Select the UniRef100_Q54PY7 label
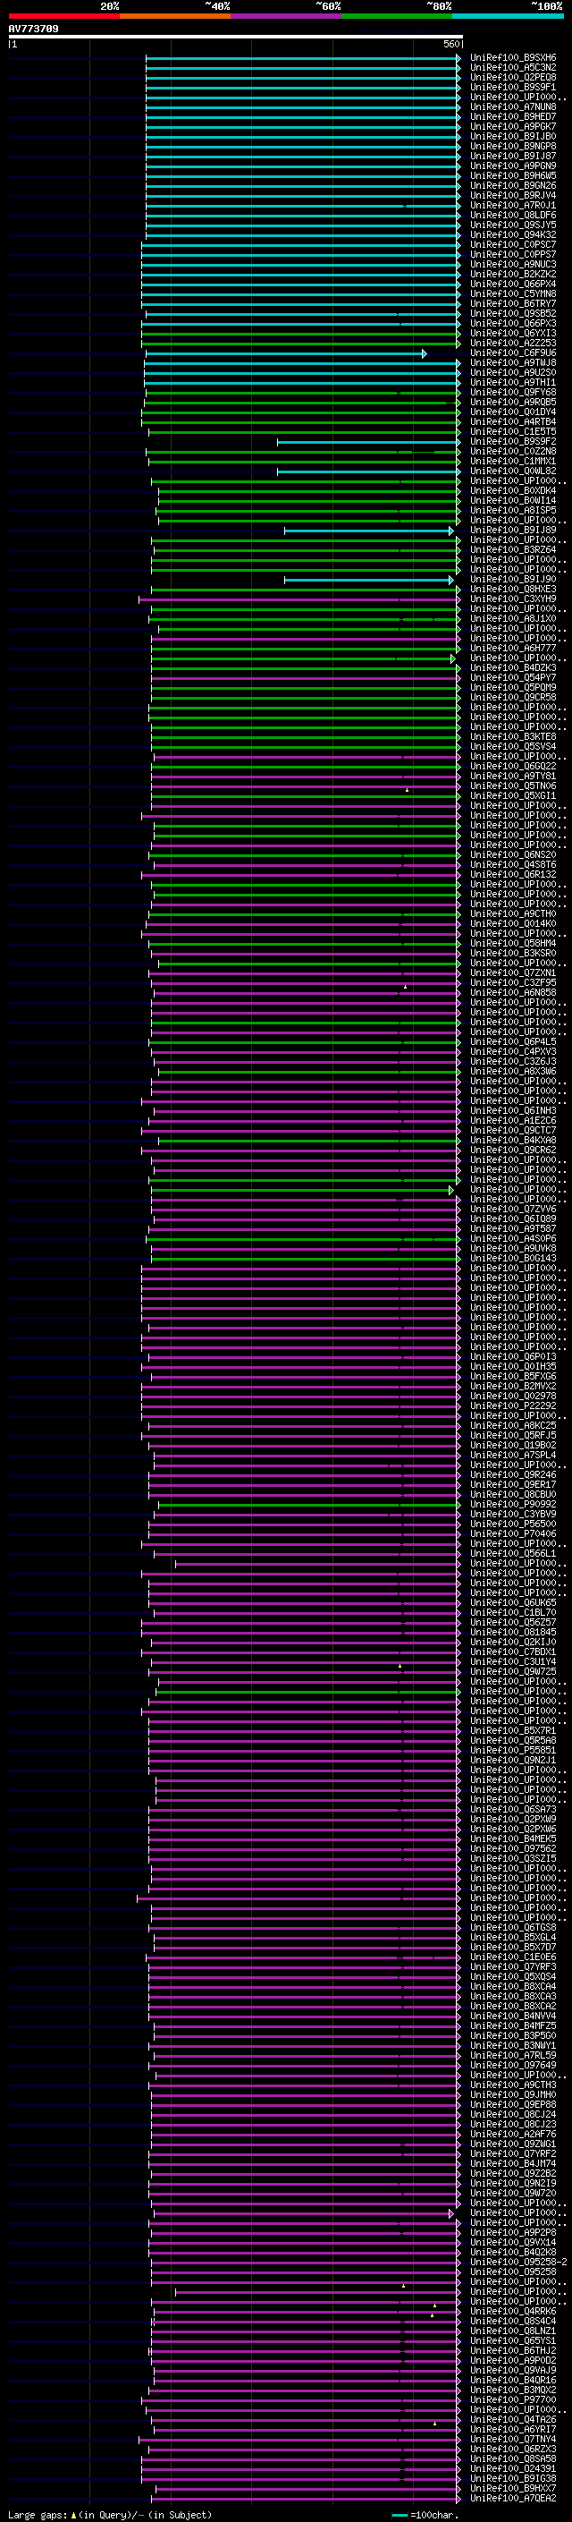Image resolution: width=572 pixels, height=2522 pixels. click(513, 677)
